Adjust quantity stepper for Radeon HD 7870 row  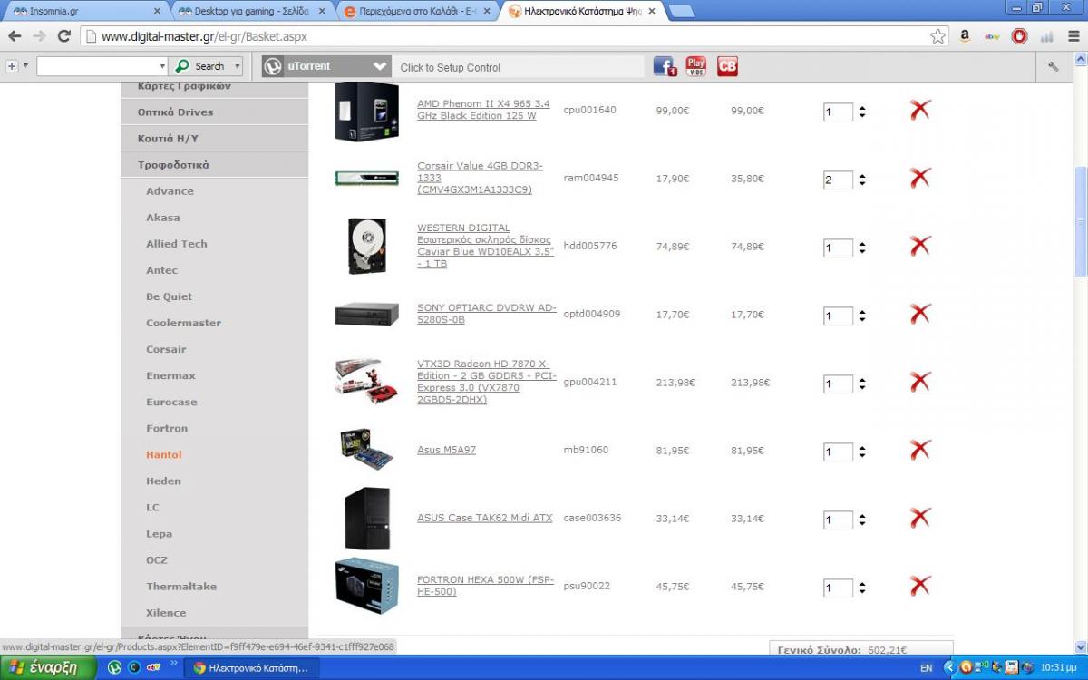pos(861,384)
